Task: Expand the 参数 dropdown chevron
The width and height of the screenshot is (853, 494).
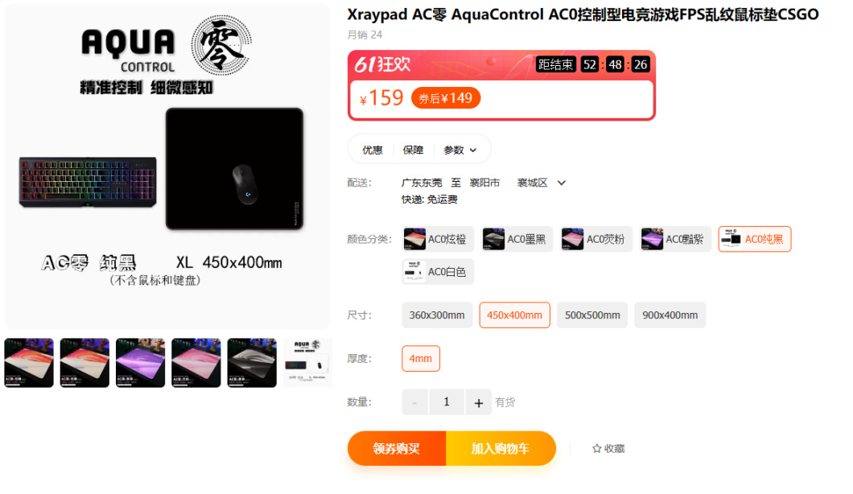Action: pyautogui.click(x=473, y=150)
